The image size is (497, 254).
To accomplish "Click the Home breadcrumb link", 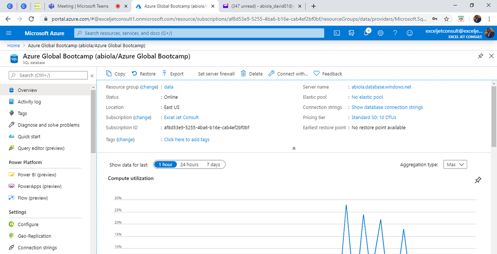I will 14,45.
